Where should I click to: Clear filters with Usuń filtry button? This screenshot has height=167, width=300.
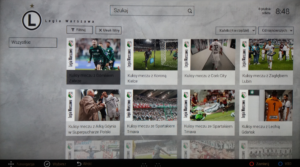(108, 30)
